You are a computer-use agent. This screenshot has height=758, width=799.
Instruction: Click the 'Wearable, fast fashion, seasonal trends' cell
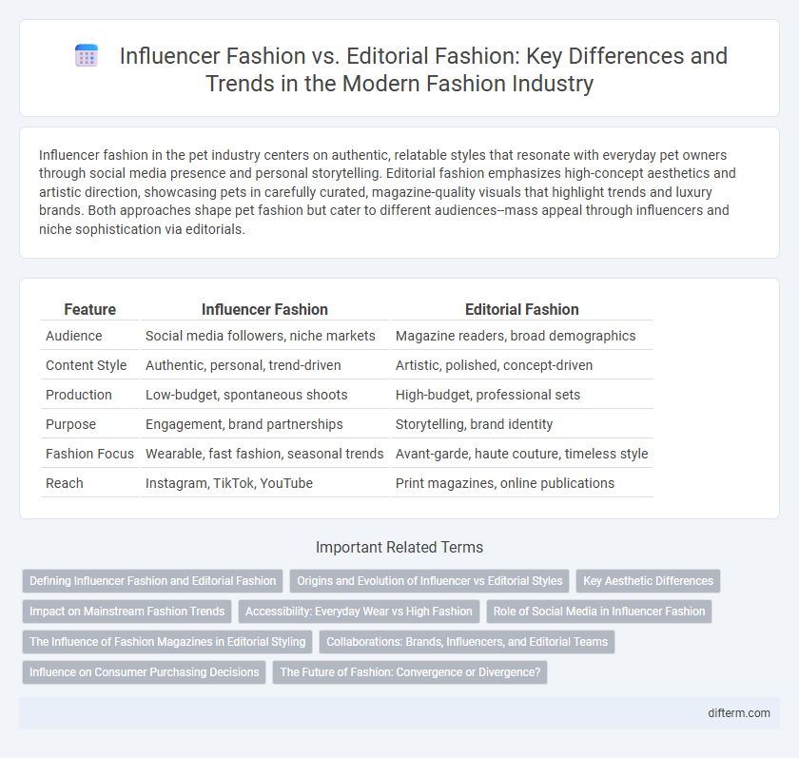tap(264, 454)
